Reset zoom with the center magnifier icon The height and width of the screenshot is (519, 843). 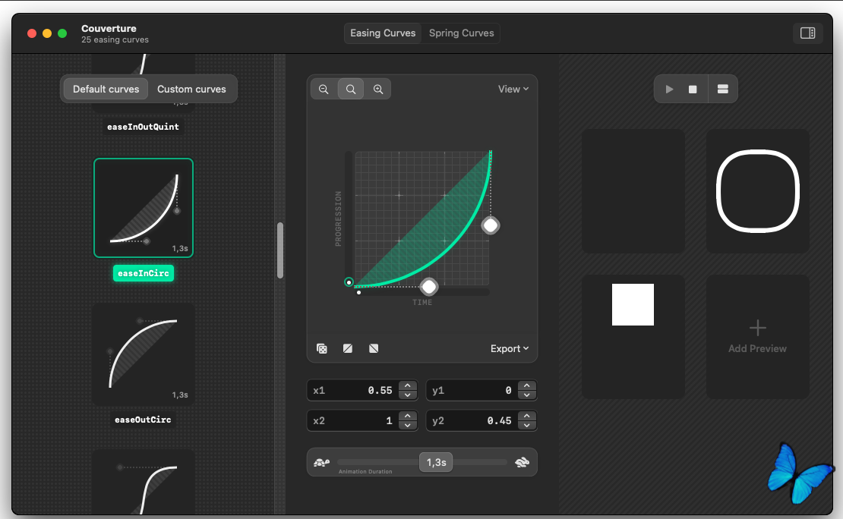pos(351,90)
